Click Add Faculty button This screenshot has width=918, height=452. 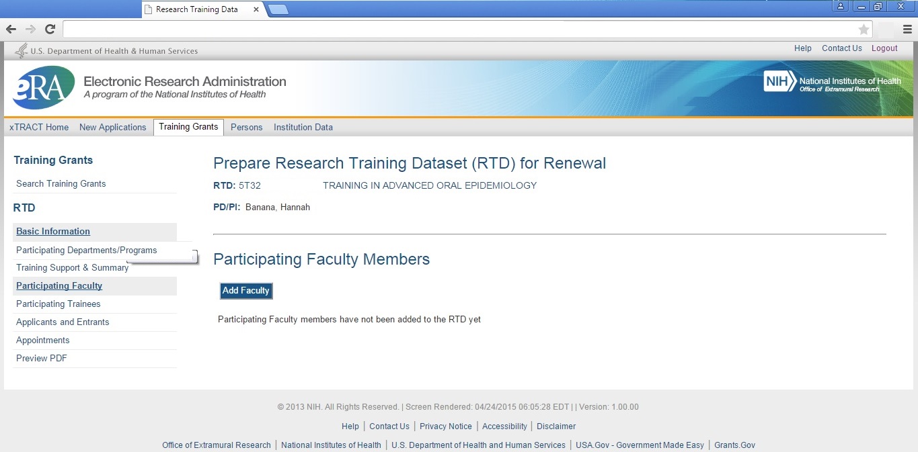click(246, 291)
